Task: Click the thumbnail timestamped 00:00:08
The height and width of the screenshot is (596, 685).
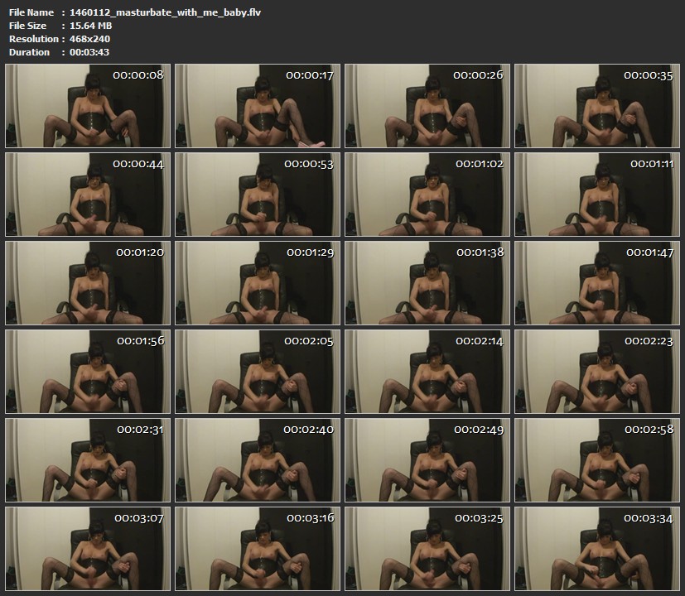Action: [88, 106]
